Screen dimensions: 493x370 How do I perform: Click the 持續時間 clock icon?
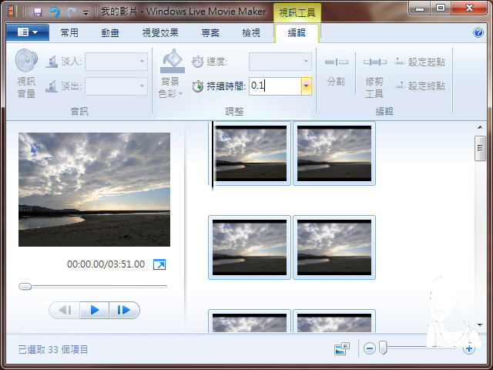(197, 86)
